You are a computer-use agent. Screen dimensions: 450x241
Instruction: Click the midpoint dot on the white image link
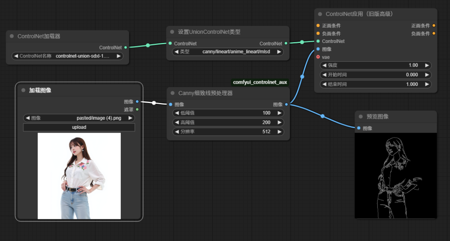pyautogui.click(x=154, y=103)
